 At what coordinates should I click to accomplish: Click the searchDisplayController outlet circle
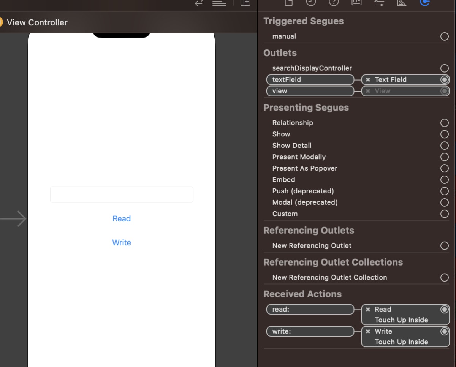445,68
